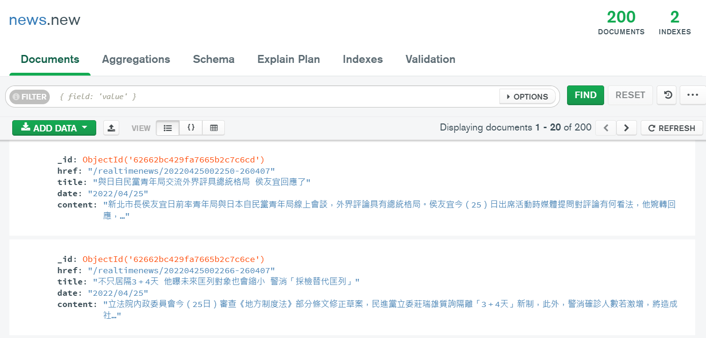Expand the query OPTIONS section

(x=528, y=96)
